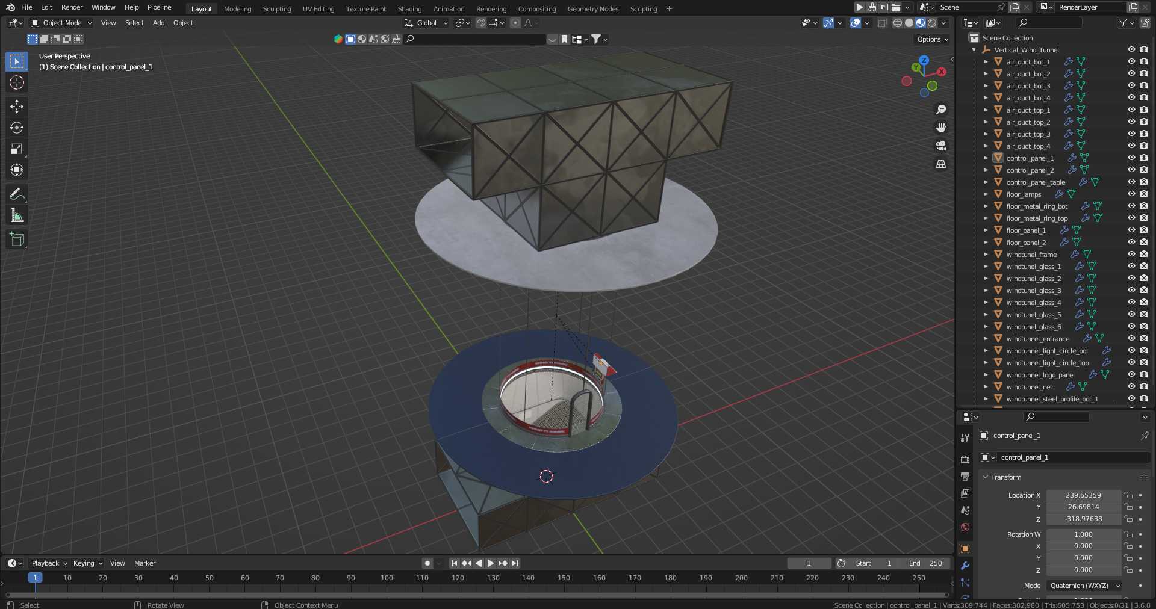The image size is (1156, 609).
Task: Toggle visibility of floor_lamps
Action: 1131,194
